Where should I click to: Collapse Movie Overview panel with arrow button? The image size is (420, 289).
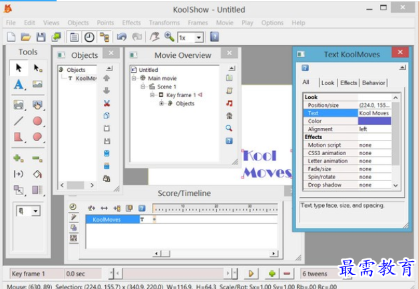[232, 69]
